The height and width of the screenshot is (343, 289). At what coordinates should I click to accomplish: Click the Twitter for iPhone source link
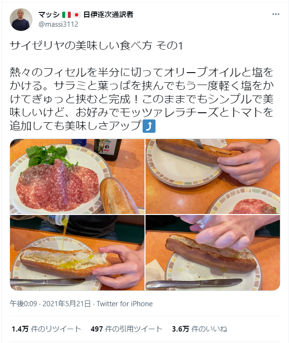125,304
